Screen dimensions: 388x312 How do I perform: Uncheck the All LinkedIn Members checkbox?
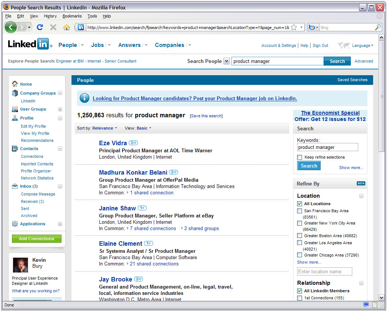point(300,291)
